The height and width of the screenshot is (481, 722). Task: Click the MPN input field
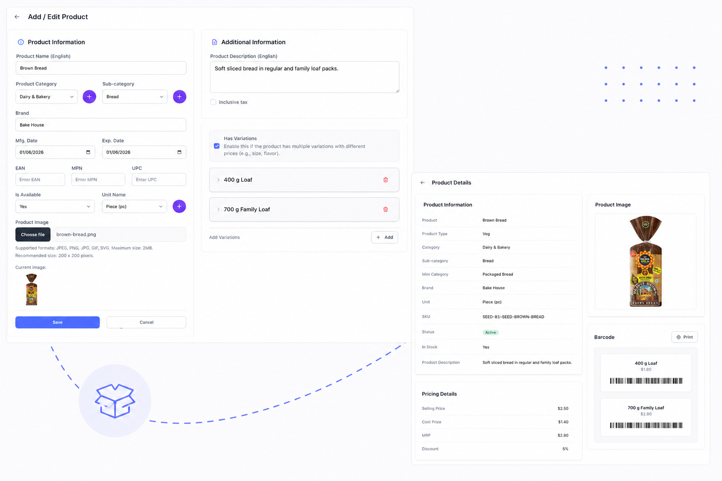(x=98, y=179)
